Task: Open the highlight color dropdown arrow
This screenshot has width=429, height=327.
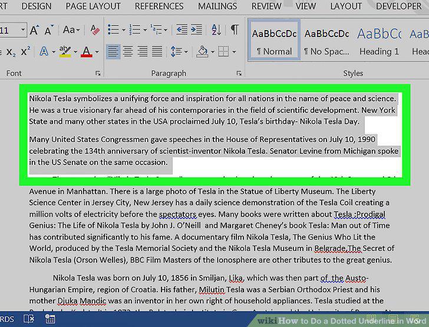Action: 75,51
